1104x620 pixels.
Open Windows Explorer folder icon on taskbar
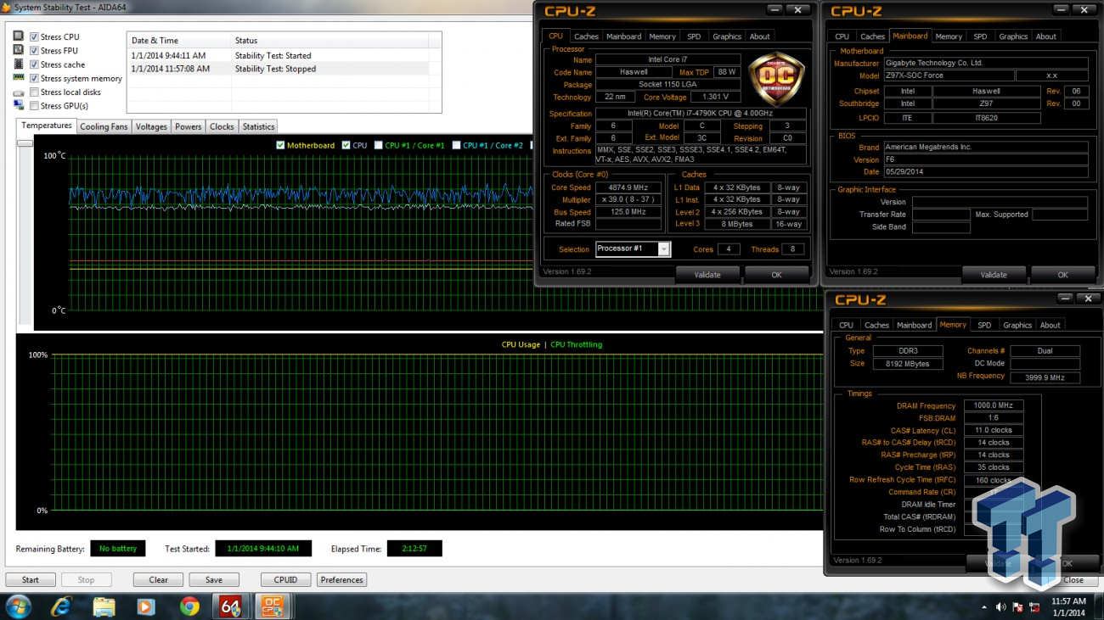[104, 606]
